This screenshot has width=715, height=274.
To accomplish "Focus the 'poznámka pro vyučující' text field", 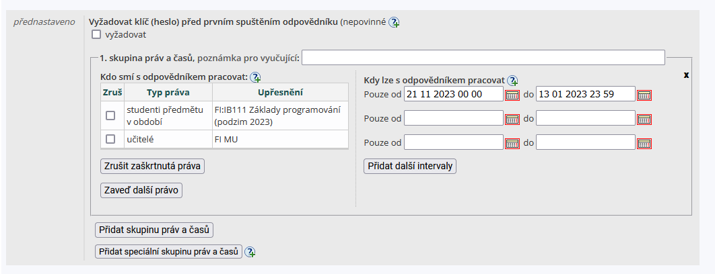I will (x=483, y=58).
